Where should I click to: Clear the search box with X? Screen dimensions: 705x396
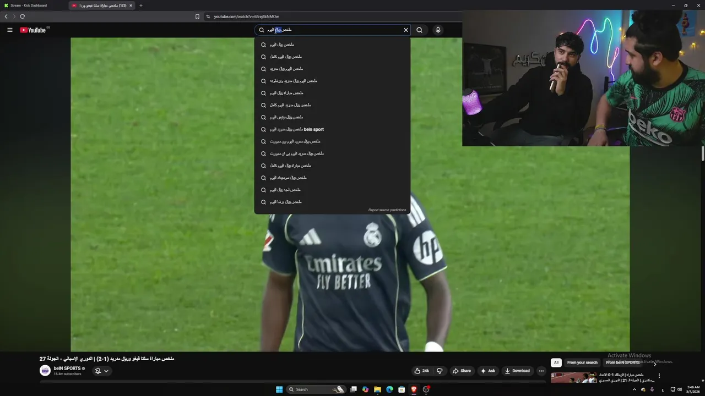coord(406,30)
